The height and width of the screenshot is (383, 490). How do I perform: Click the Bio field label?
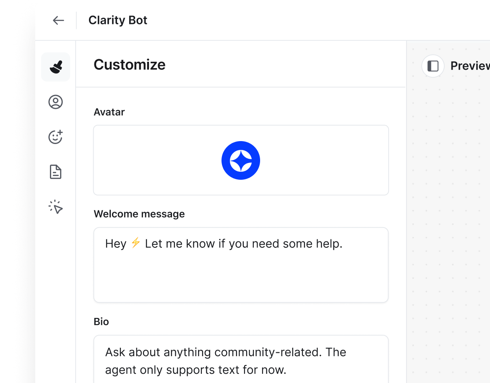(101, 322)
